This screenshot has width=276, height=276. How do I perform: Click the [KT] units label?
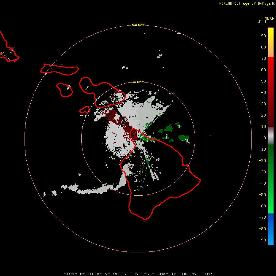262,21
